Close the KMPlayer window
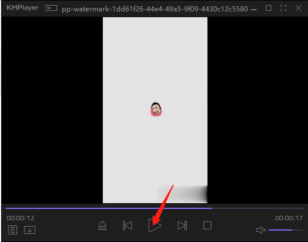 pos(298,8)
